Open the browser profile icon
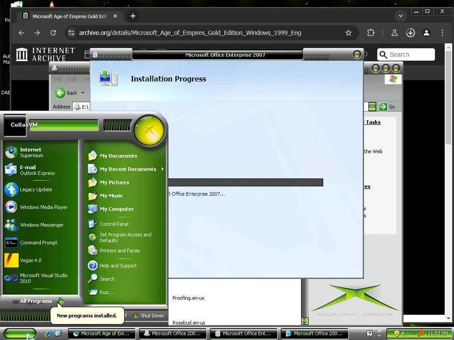 [x=427, y=33]
